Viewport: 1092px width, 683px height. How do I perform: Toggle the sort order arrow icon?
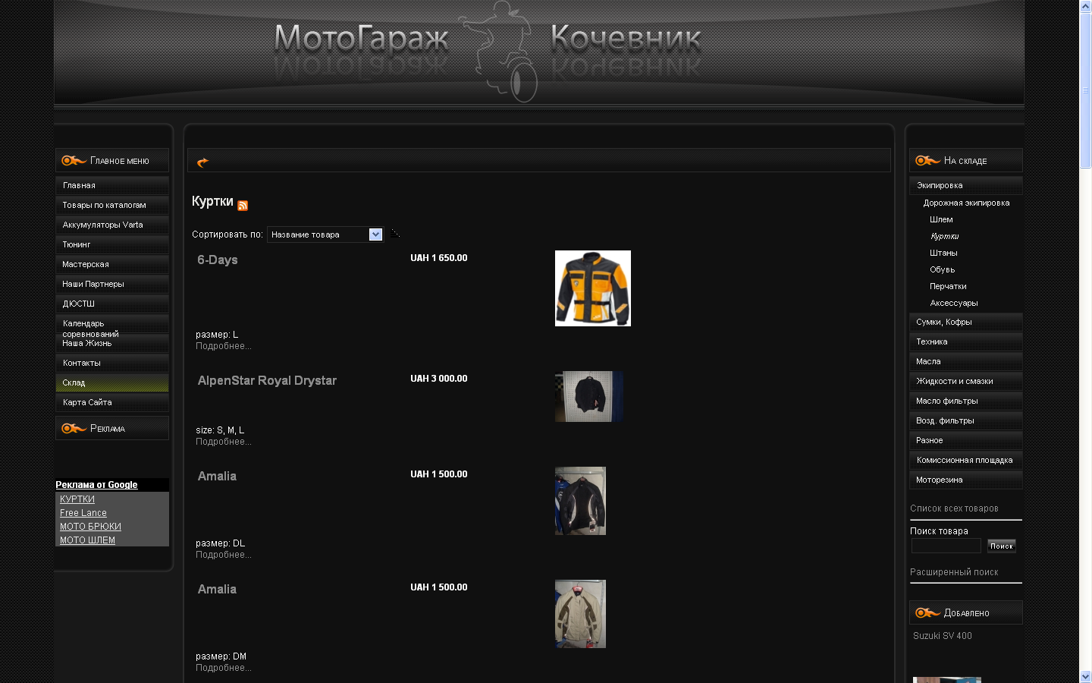pos(395,234)
